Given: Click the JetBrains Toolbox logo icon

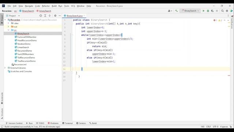Looking at the screenshot, I should point(231,11).
